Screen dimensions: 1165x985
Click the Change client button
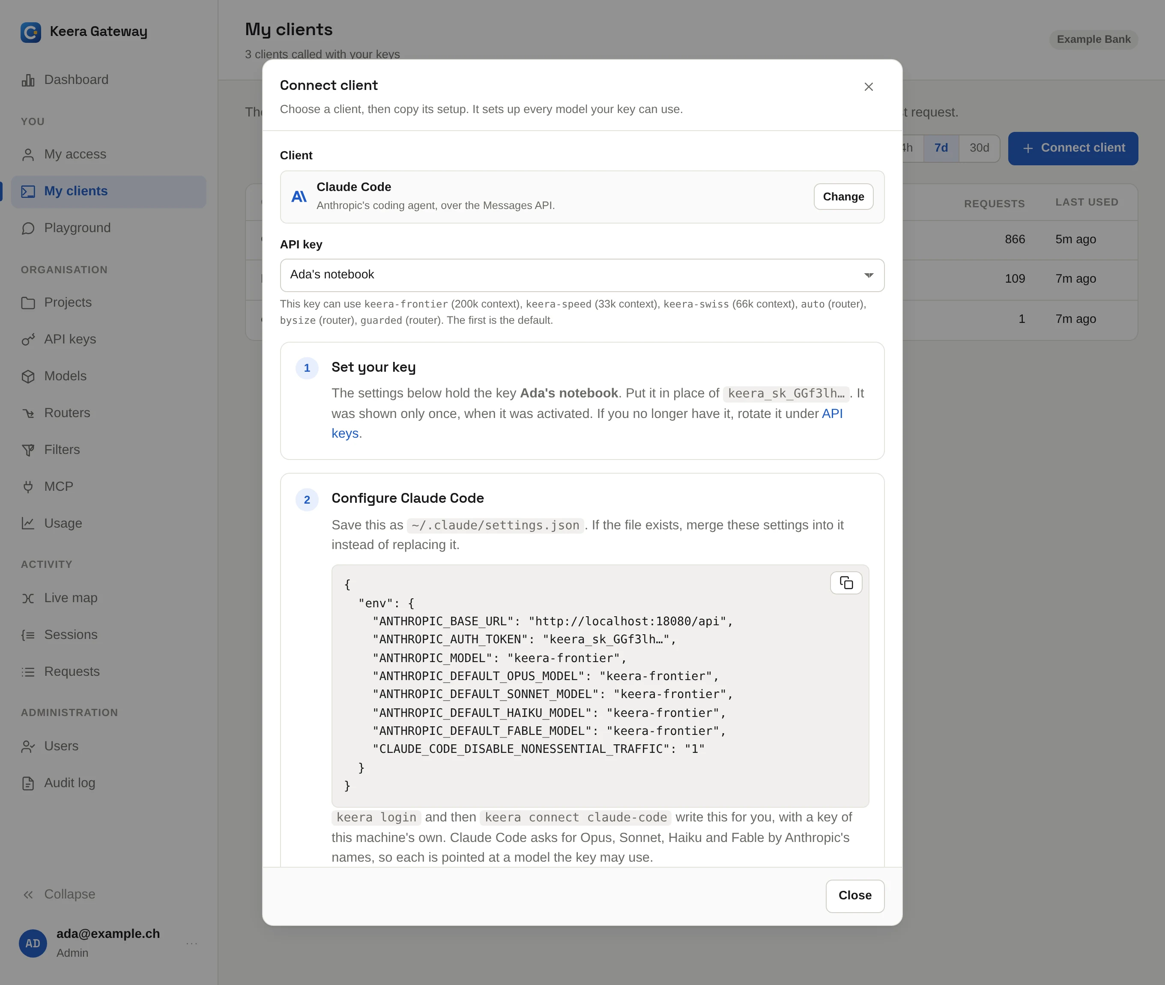tap(843, 197)
